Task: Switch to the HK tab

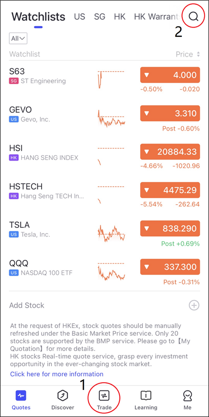Action: click(119, 16)
